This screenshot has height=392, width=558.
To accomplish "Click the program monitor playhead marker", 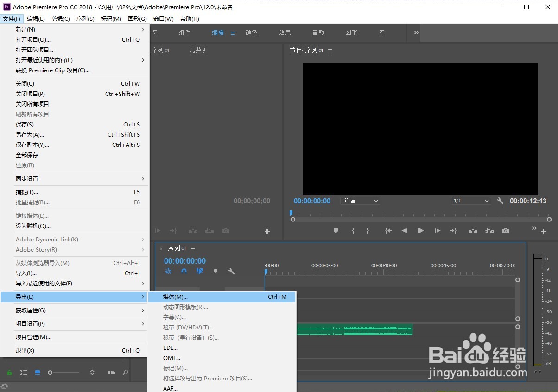I will click(291, 213).
